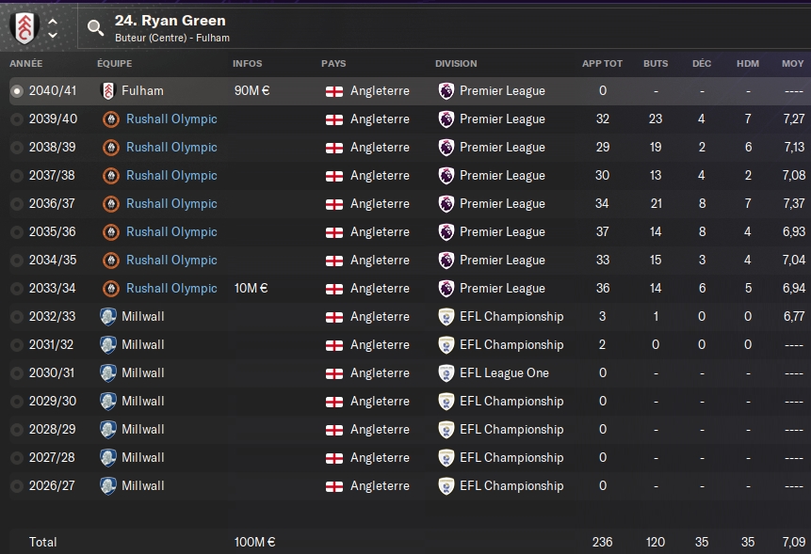811x554 pixels.
Task: Open Rushall Olympic link in 2035/36 row
Action: 171,232
